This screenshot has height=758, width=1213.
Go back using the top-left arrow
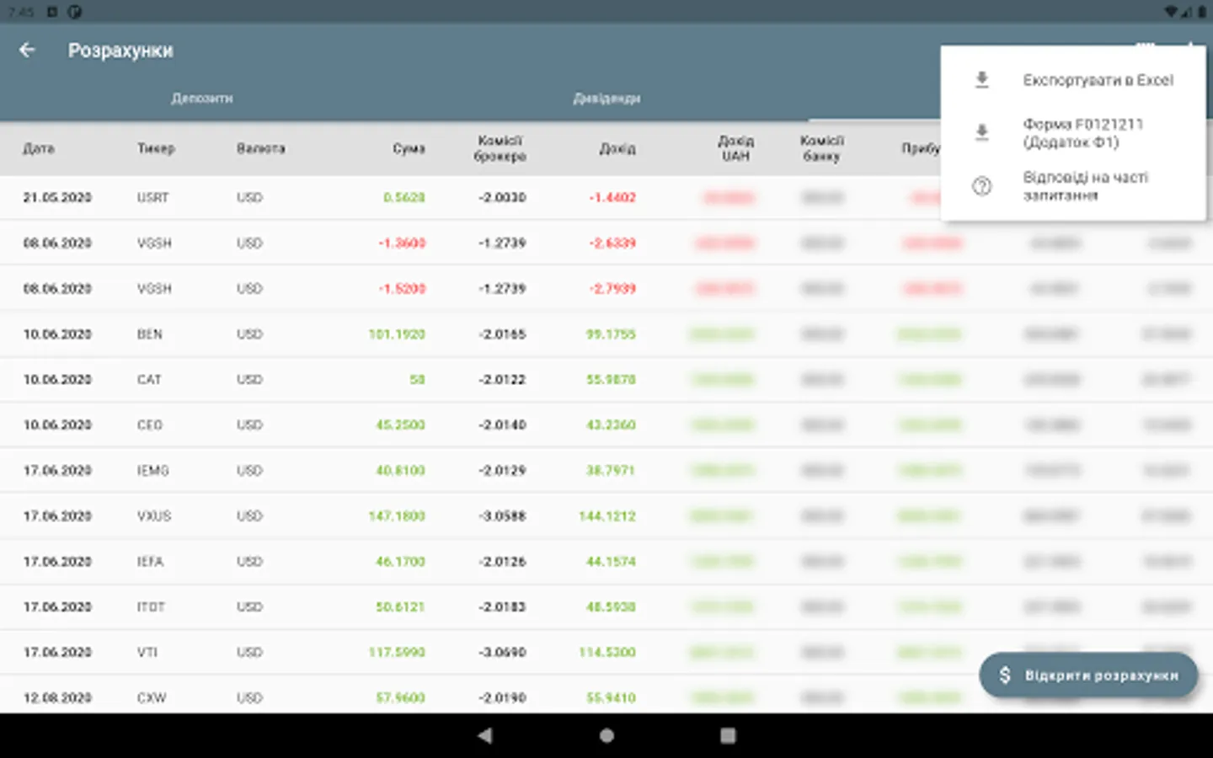[x=27, y=51]
